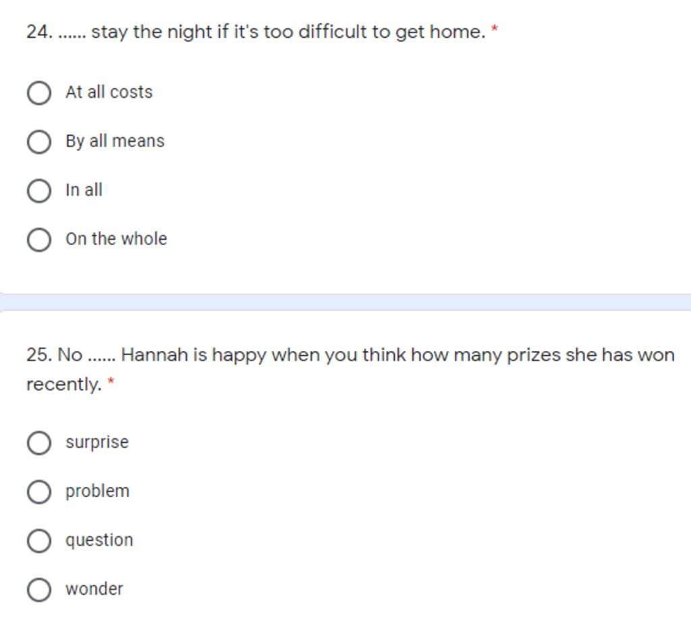This screenshot has width=691, height=634.
Task: Choose the 'problem' radio option
Action: pos(38,492)
